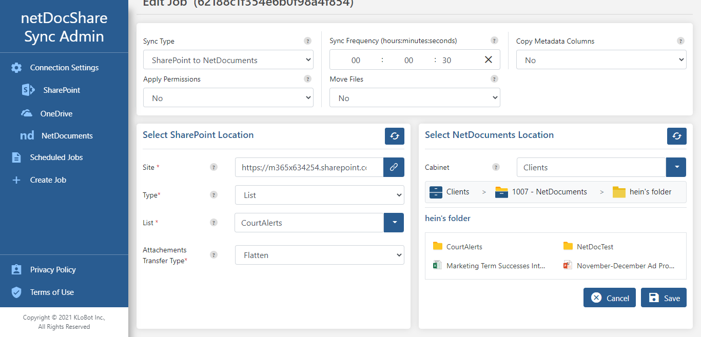Expand the List dropdown arrow for CourtAlerts
The image size is (701, 337).
pyautogui.click(x=394, y=223)
